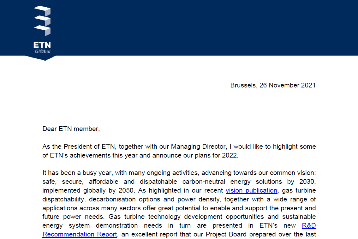This screenshot has width=358, height=239.
Task: Click the Dear ETN member greeting
Action: [x=71, y=129]
